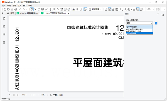Toggle fit-to-width view
The image size is (167, 101).
pyautogui.click(x=137, y=9)
